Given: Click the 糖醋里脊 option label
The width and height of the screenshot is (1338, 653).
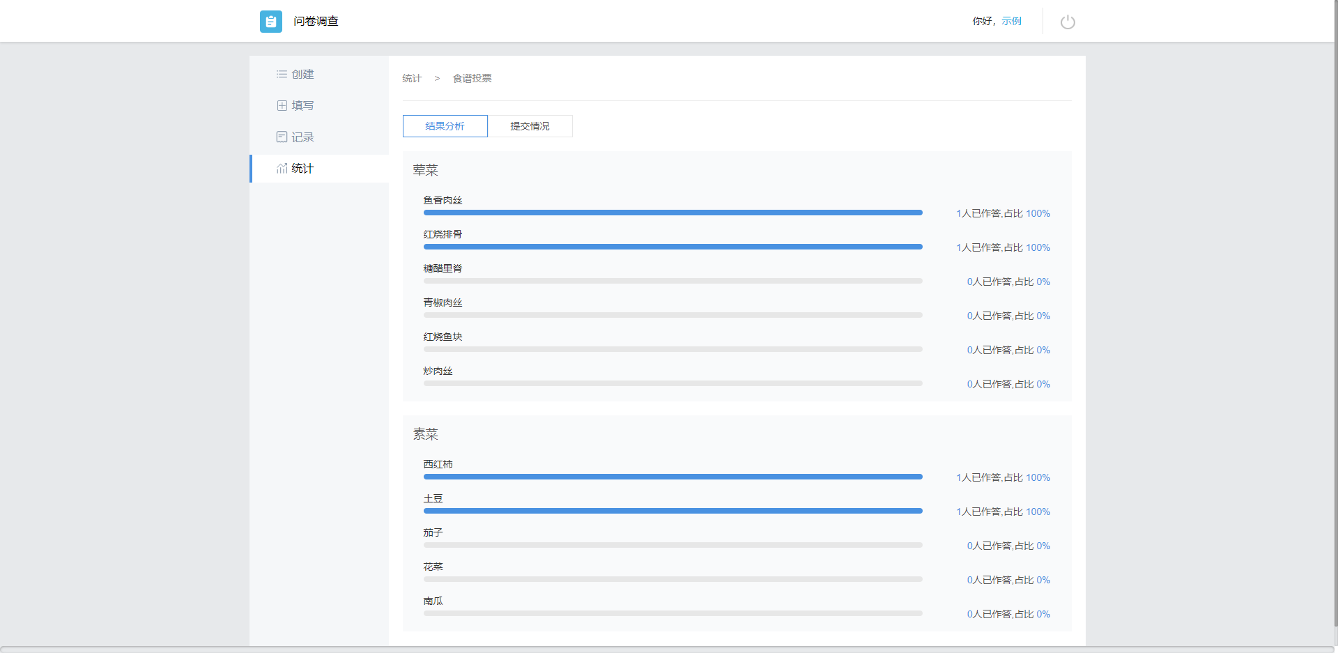Looking at the screenshot, I should tap(443, 268).
